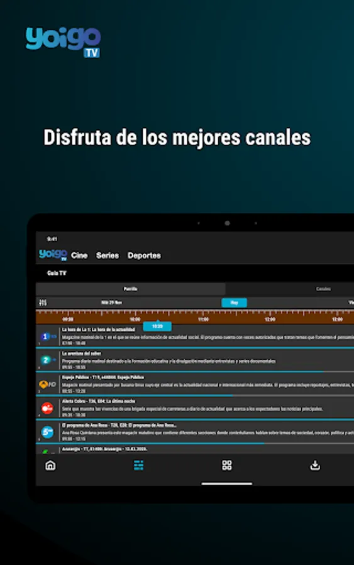Open the Deportes section
This screenshot has height=565, width=354.
point(144,256)
